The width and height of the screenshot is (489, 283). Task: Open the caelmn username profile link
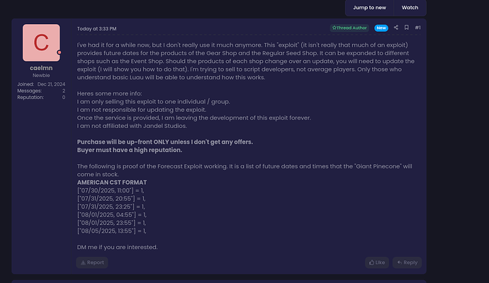pyautogui.click(x=41, y=68)
